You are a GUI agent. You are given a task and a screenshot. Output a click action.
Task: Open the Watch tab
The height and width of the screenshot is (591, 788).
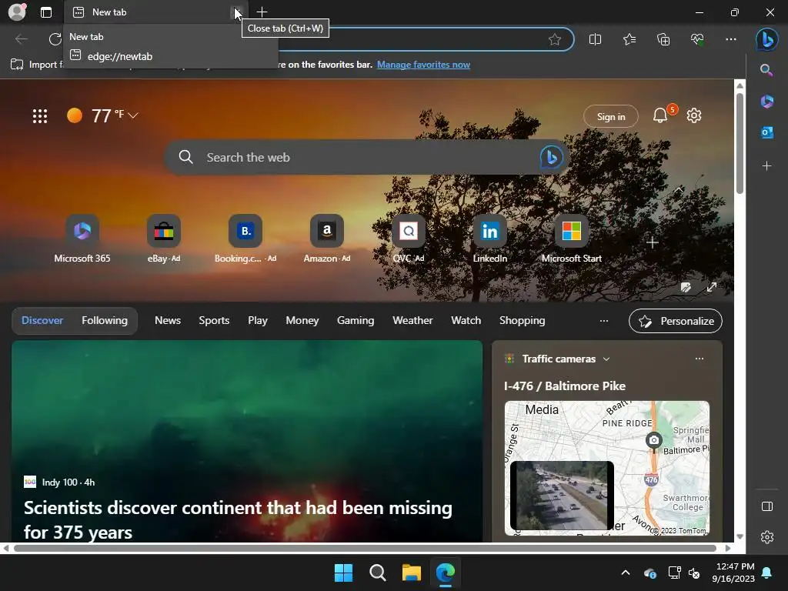coord(466,320)
